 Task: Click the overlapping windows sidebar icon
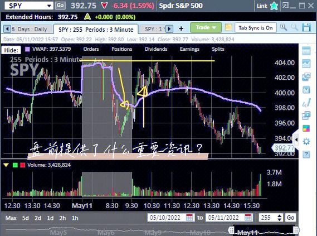(x=306, y=115)
